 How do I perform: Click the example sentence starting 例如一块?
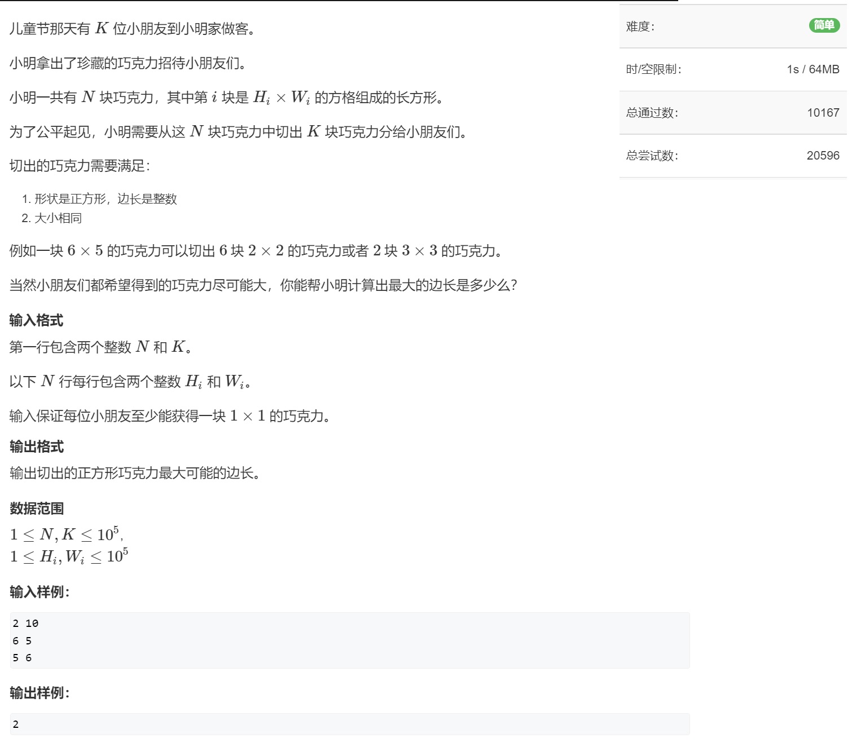click(x=257, y=251)
